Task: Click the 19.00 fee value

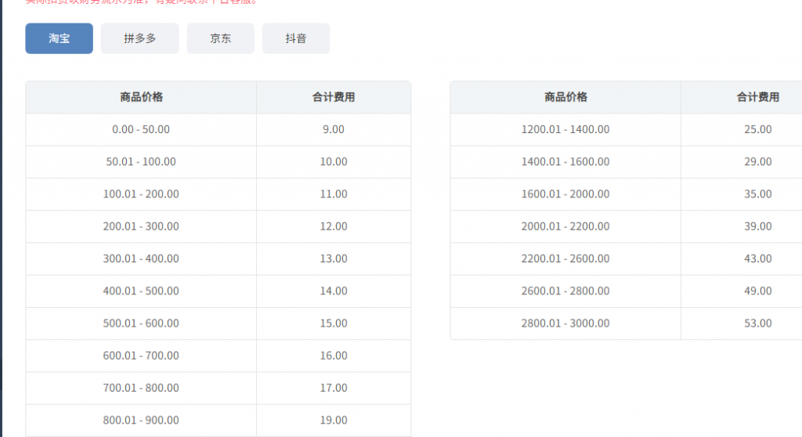Action: tap(334, 420)
